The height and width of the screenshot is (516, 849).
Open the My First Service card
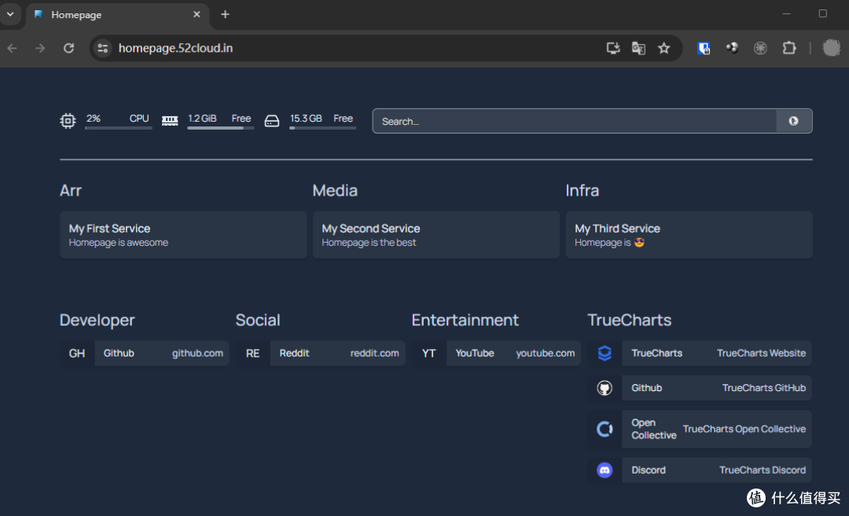(x=183, y=235)
